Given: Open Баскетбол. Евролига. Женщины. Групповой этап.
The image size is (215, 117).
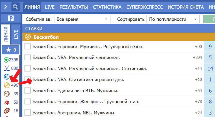Looking at the screenshot, I should click(86, 102).
